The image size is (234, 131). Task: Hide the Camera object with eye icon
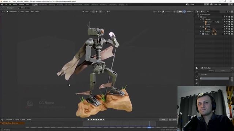pyautogui.click(x=224, y=22)
